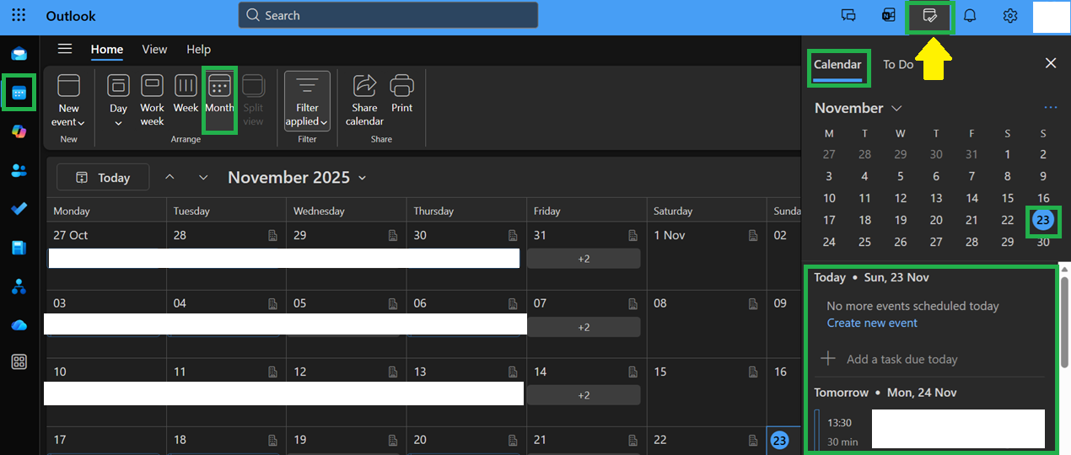Open People in the left sidebar
This screenshot has height=455, width=1071.
(19, 170)
